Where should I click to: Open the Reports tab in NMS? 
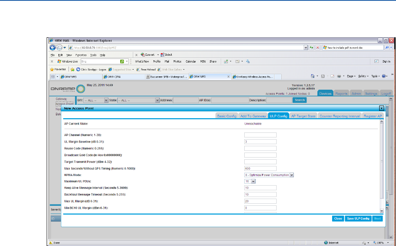(341, 93)
